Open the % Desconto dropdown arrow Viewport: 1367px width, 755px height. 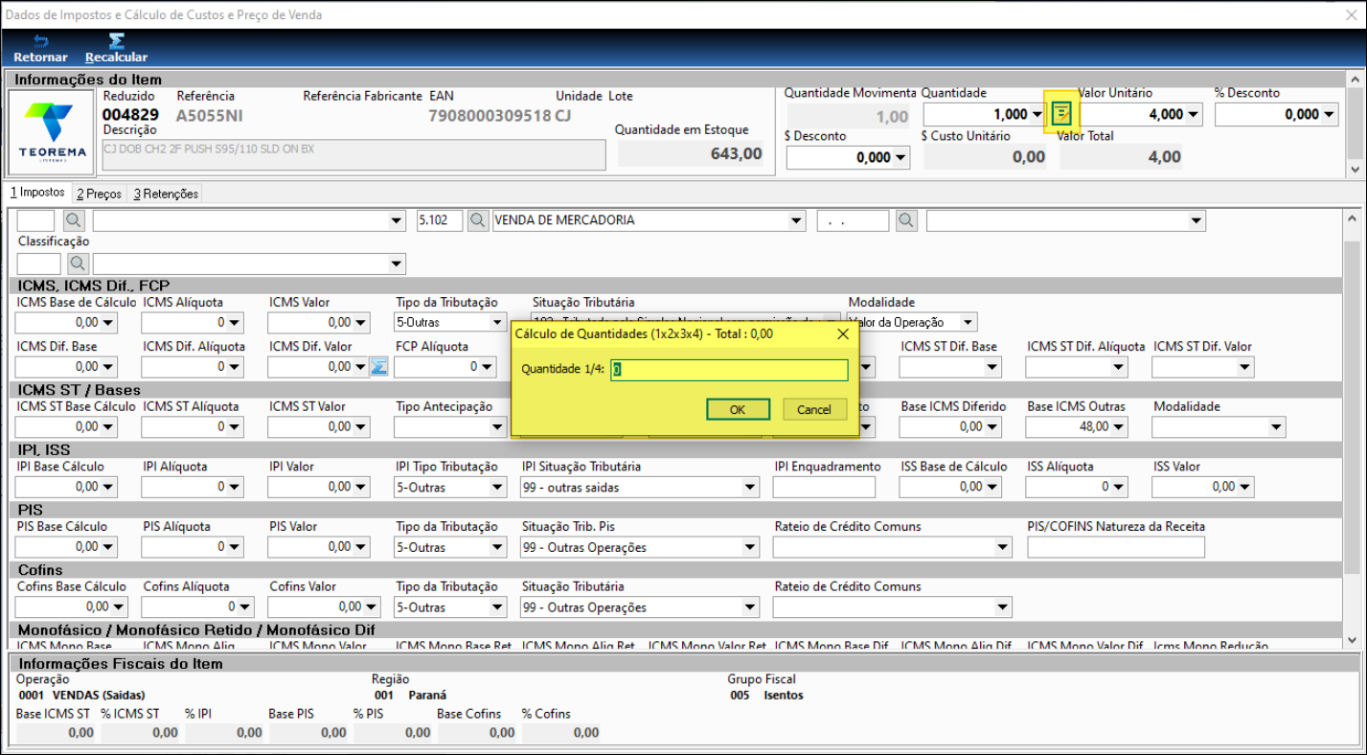[1330, 115]
